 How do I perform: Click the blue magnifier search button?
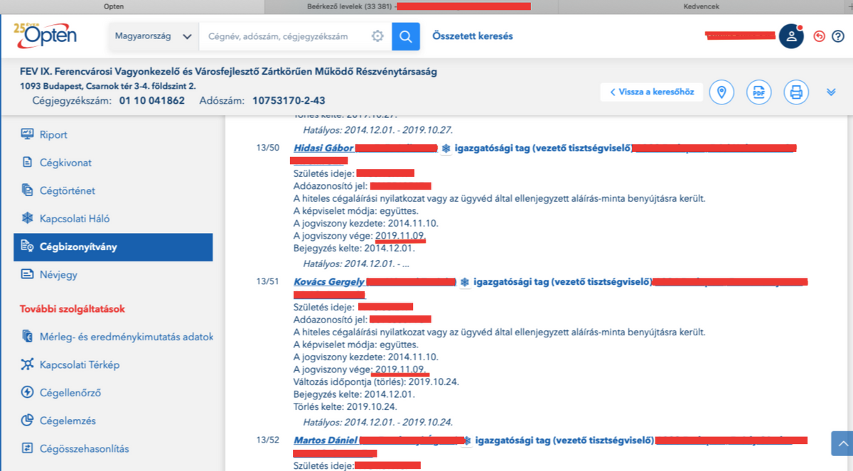(405, 36)
